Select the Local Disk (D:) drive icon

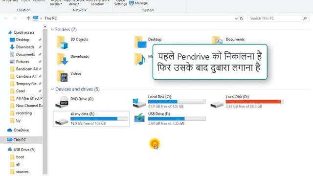(217, 104)
